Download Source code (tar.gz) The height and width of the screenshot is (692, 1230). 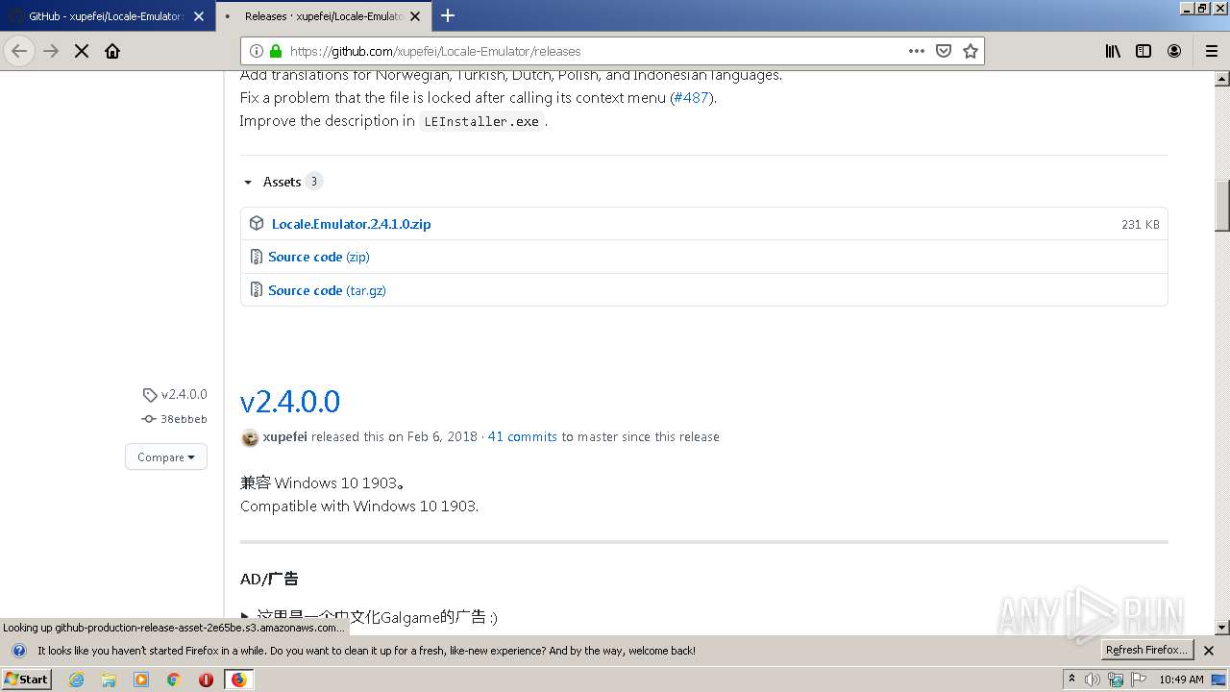tap(327, 290)
